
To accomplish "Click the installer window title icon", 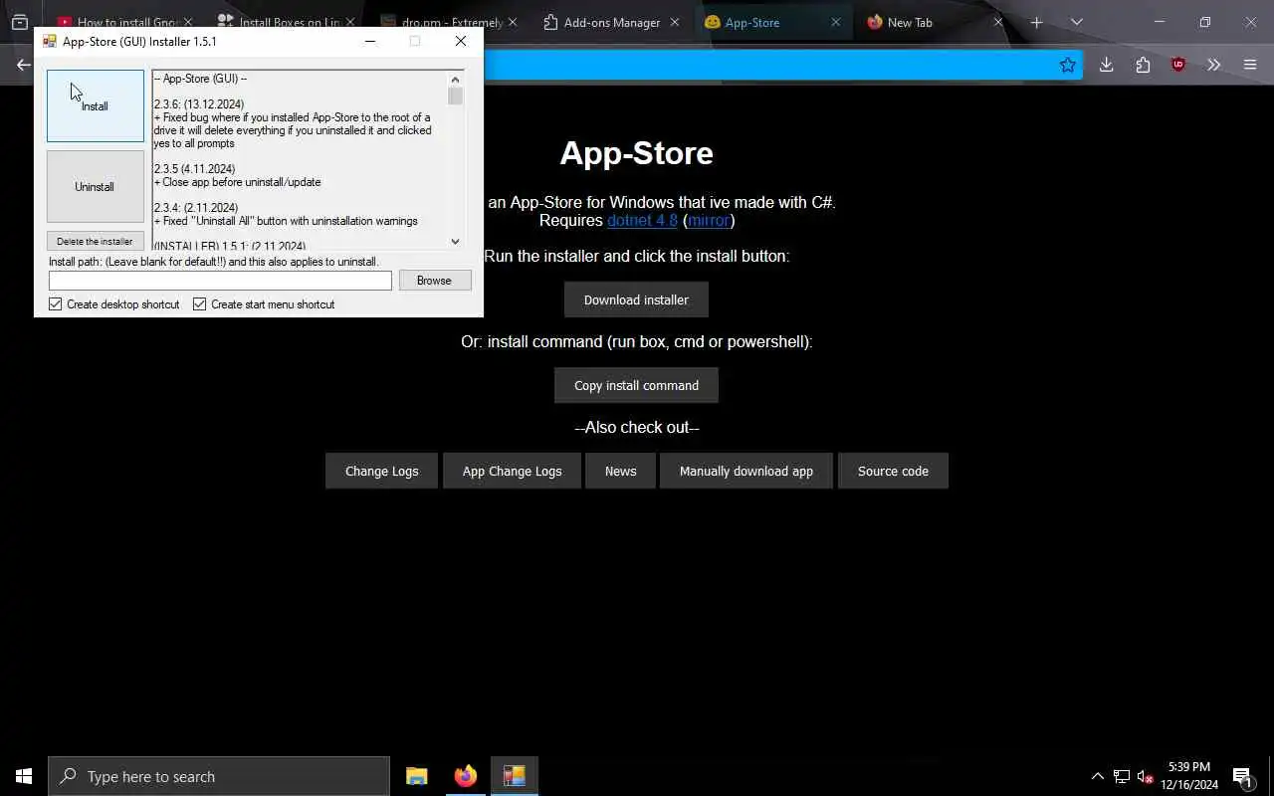I will tap(49, 41).
